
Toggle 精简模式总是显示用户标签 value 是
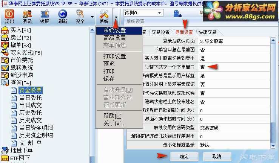pos(234,76)
